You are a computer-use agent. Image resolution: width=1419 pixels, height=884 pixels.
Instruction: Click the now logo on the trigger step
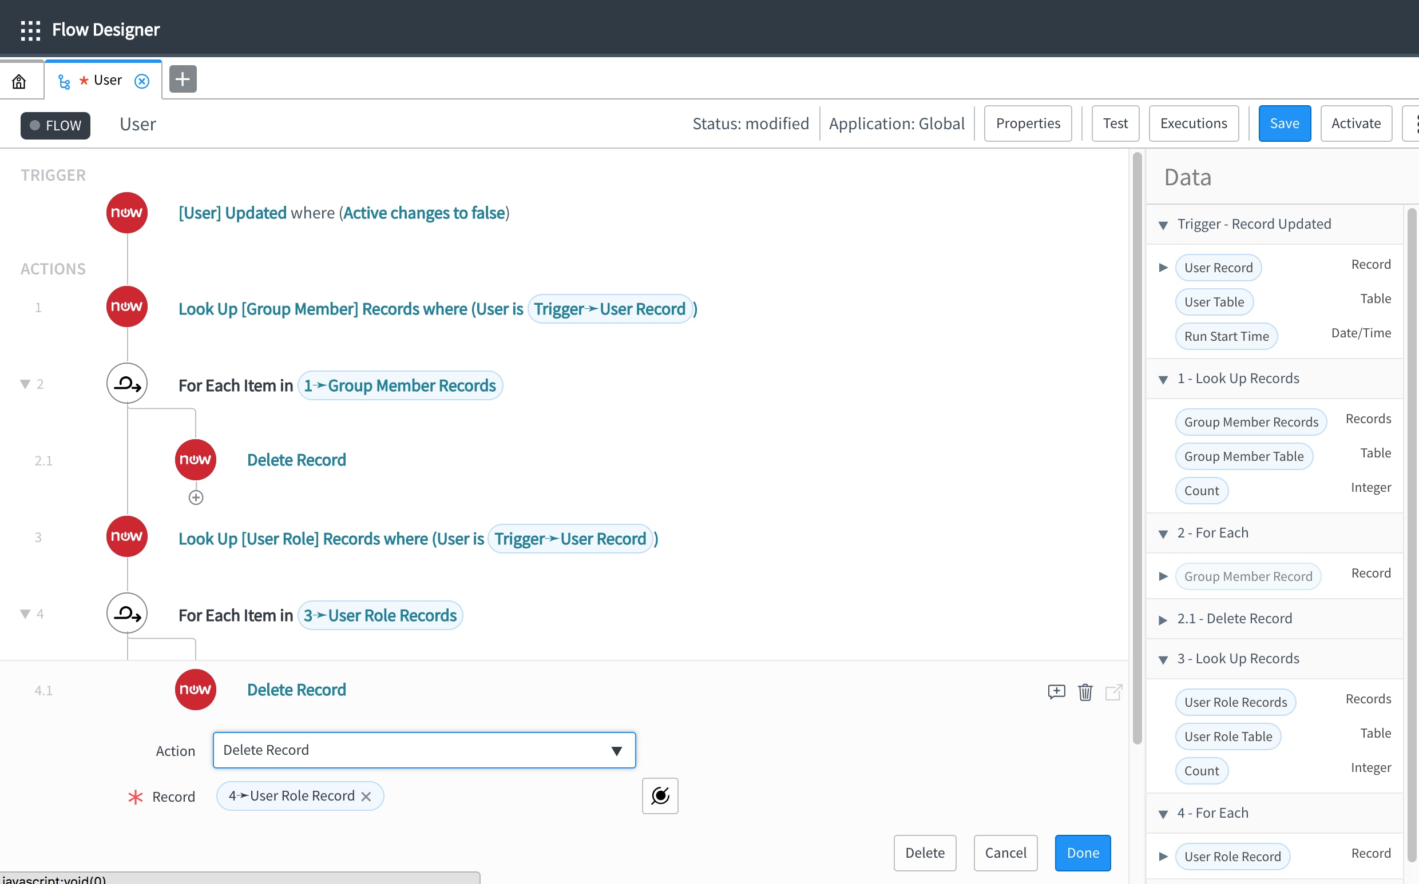tap(127, 212)
